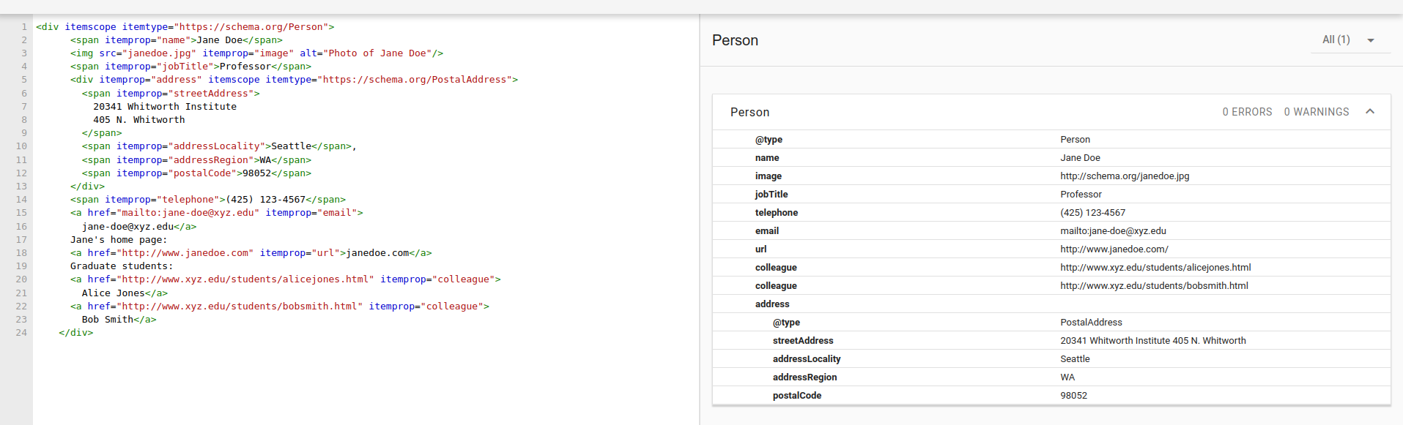The image size is (1403, 425).
Task: Click the 0 WARNINGS label
Action: coord(1317,112)
